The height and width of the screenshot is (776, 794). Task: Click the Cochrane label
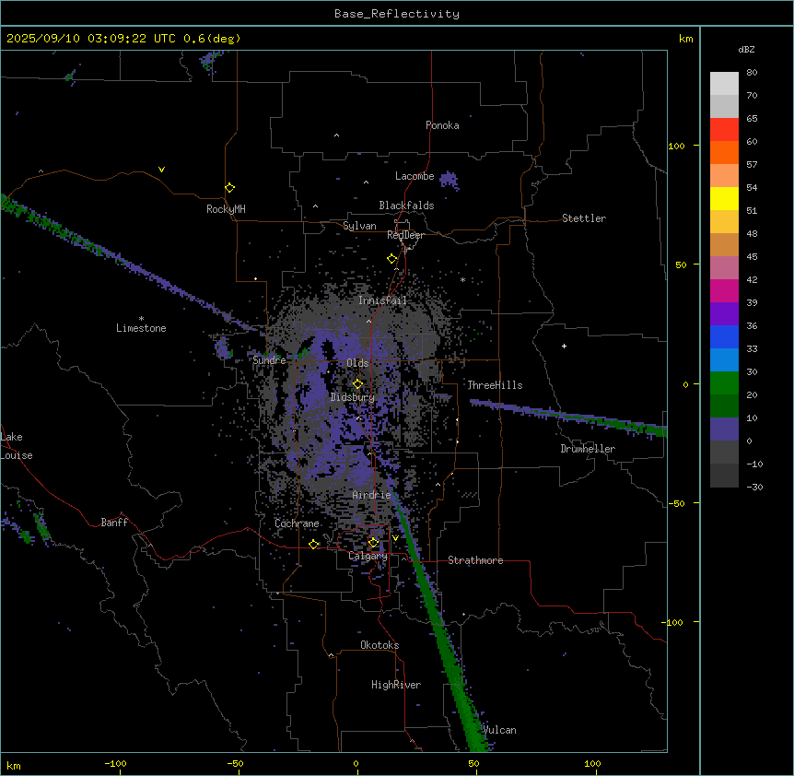click(x=297, y=523)
